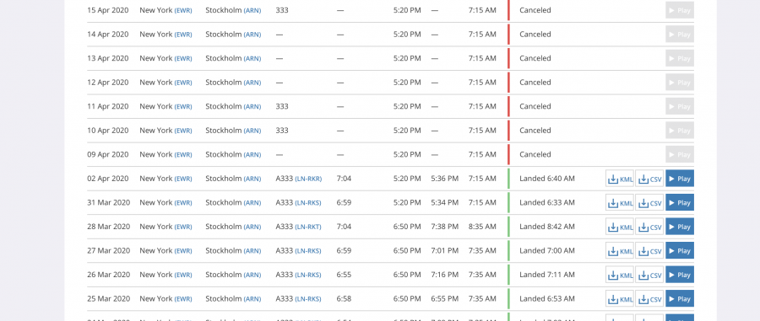This screenshot has width=760, height=321.
Task: Play the 28 Mar 2020 flight track
Action: coord(680,227)
